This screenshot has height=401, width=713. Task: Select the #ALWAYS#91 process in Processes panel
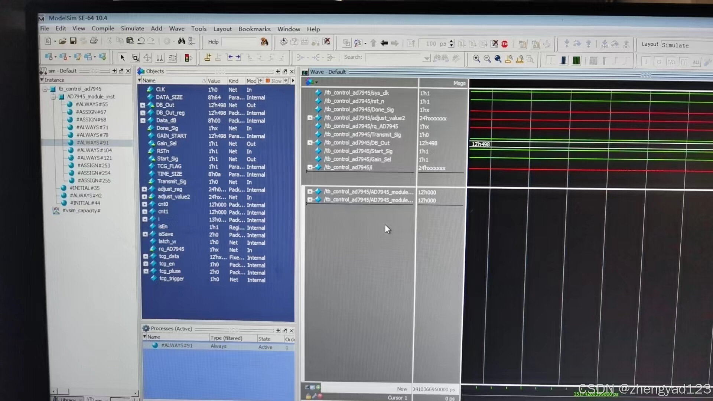point(177,346)
